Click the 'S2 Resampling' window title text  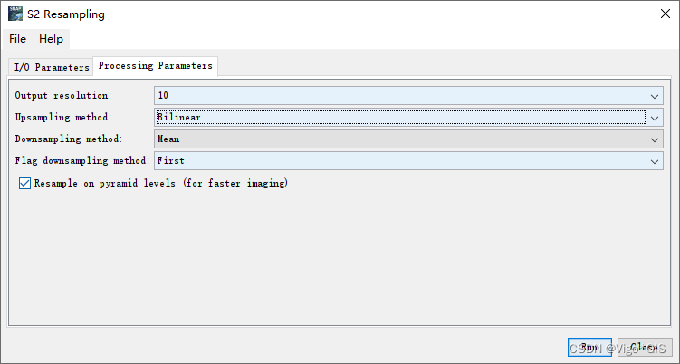[66, 14]
